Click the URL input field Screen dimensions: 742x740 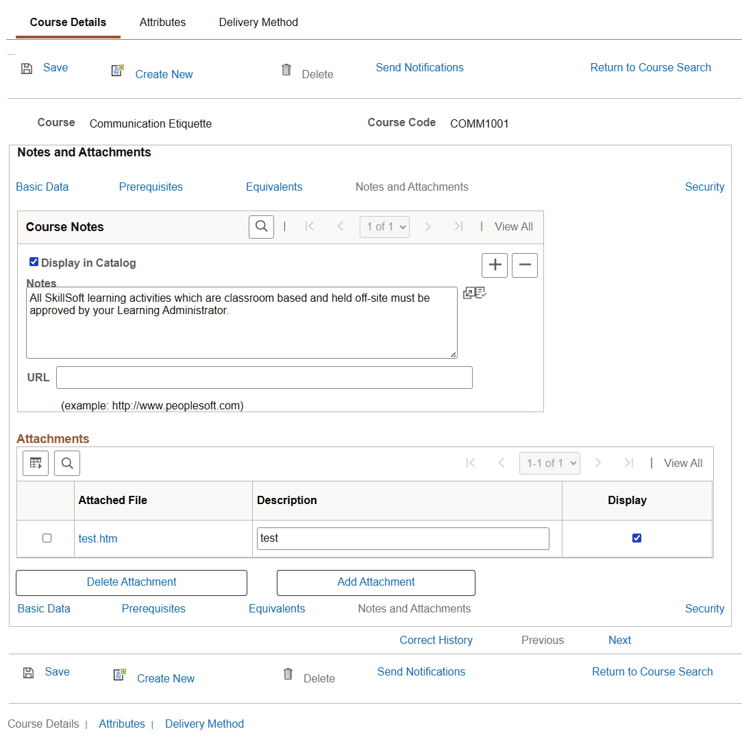264,378
